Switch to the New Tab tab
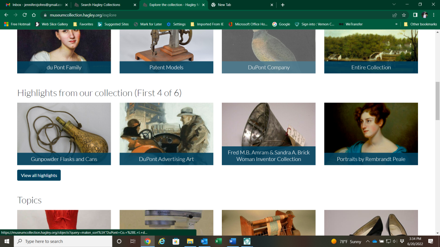The height and width of the screenshot is (247, 440). point(242,5)
